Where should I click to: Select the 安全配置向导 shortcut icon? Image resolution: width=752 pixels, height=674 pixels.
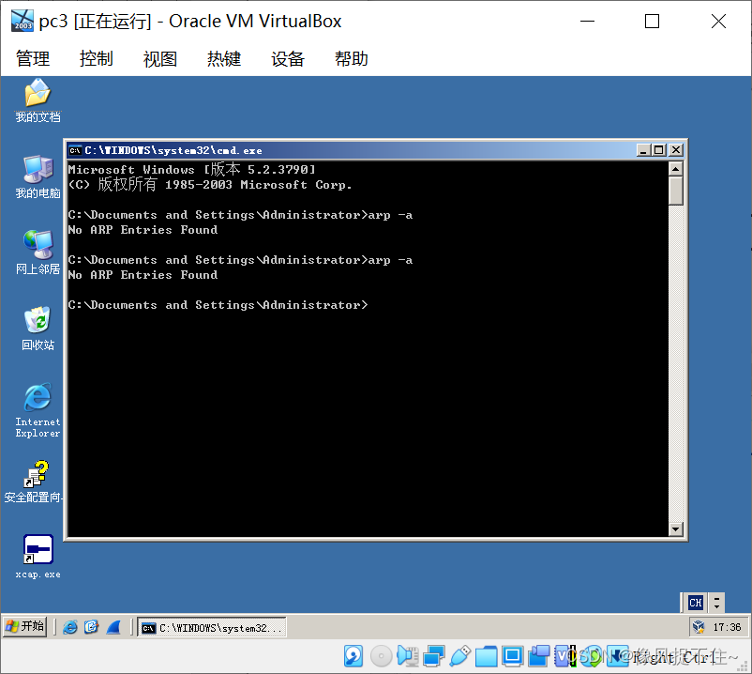(35, 482)
